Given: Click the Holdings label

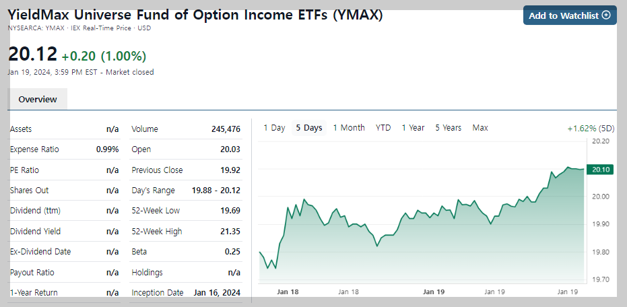Looking at the screenshot, I should [x=147, y=273].
